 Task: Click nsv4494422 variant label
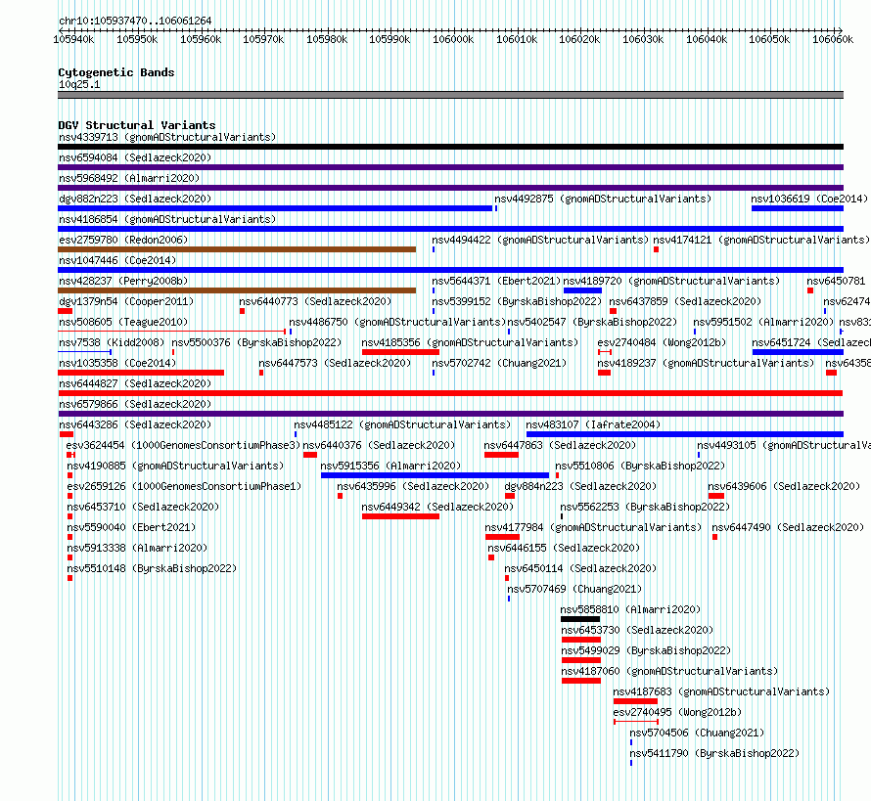click(540, 240)
